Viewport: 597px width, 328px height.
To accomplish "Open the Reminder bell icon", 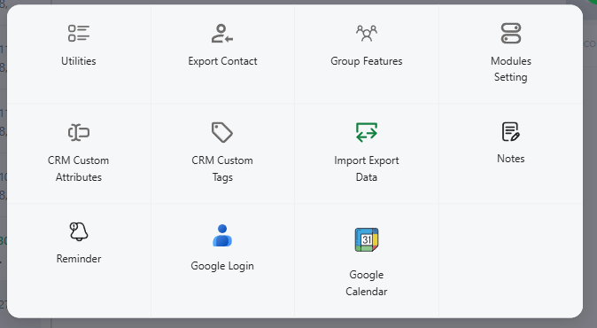I will pyautogui.click(x=79, y=231).
